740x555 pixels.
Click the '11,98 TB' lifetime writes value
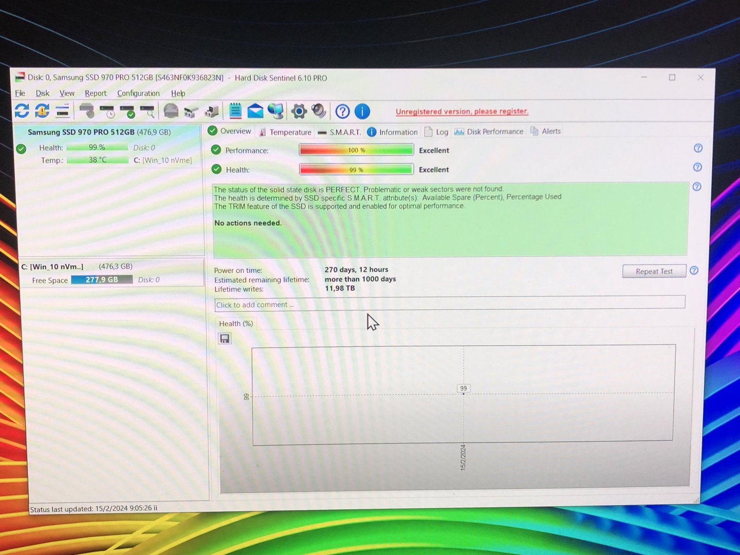pyautogui.click(x=340, y=288)
